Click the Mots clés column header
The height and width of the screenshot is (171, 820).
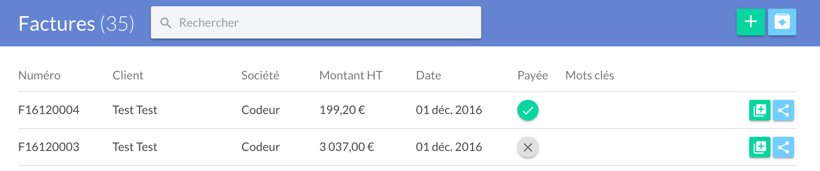tap(590, 75)
